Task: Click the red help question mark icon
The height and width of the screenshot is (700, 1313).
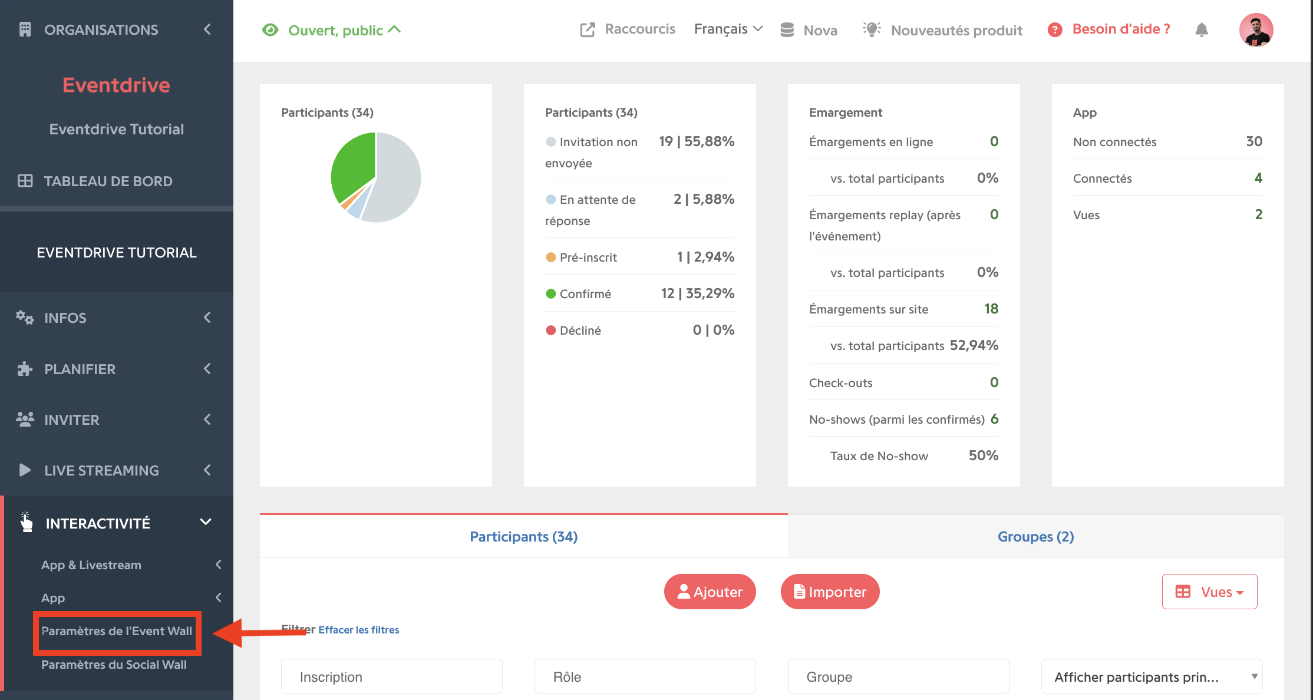Action: point(1055,29)
